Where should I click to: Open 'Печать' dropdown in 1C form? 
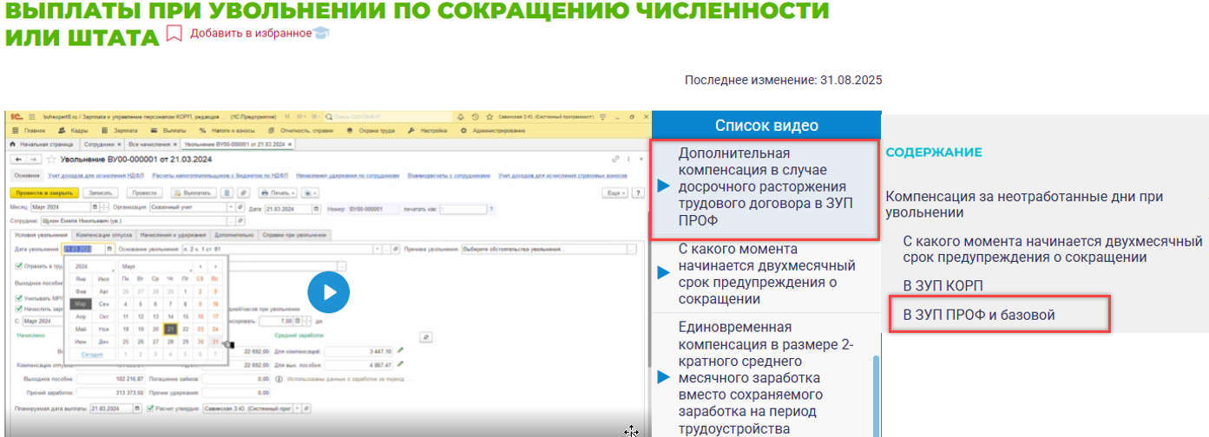coord(279,192)
